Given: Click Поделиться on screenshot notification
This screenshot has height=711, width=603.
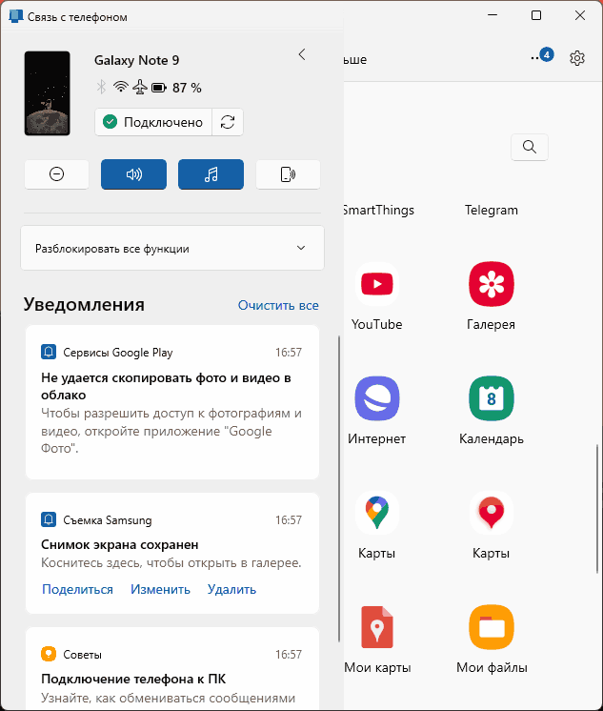Looking at the screenshot, I should coord(77,589).
